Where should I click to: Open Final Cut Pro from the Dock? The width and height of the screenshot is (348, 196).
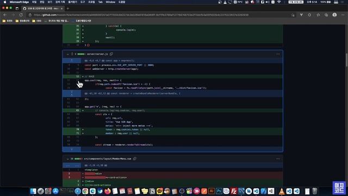point(189,191)
